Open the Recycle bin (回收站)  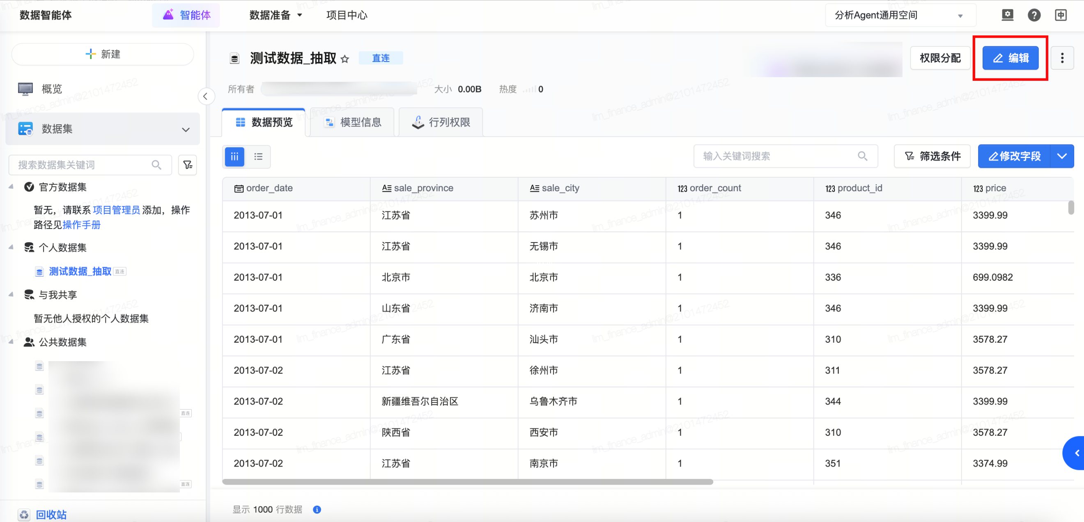[51, 514]
